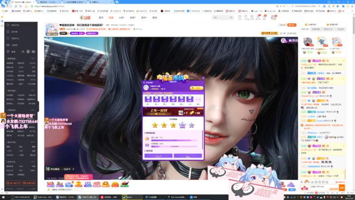
Task: Select the 周五 Friday check box
Action: click(181, 99)
